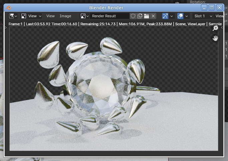Screen dimensions: 228x161
Task: Edit the Render Result image name field
Action: (109, 16)
